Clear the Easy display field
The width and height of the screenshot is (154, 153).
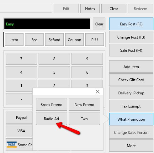99,24
